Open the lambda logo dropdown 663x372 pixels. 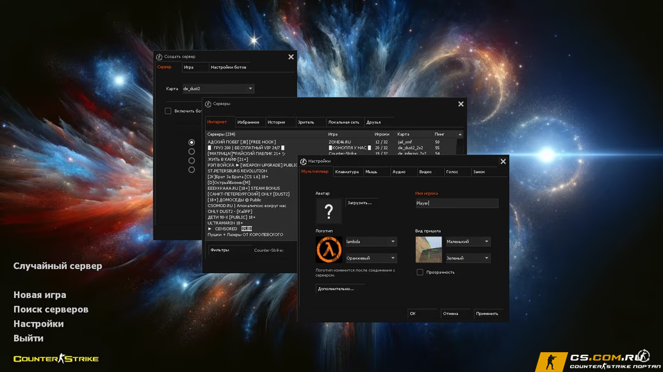pos(371,241)
